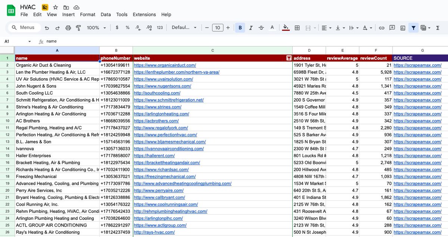Select the South Cooling LLC cell

tap(57, 93)
